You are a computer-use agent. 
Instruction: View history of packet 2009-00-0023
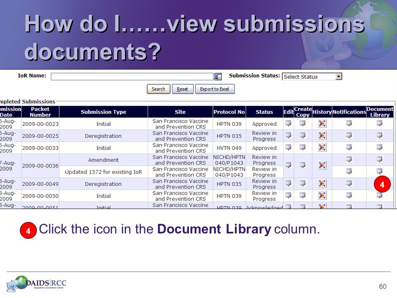click(322, 123)
